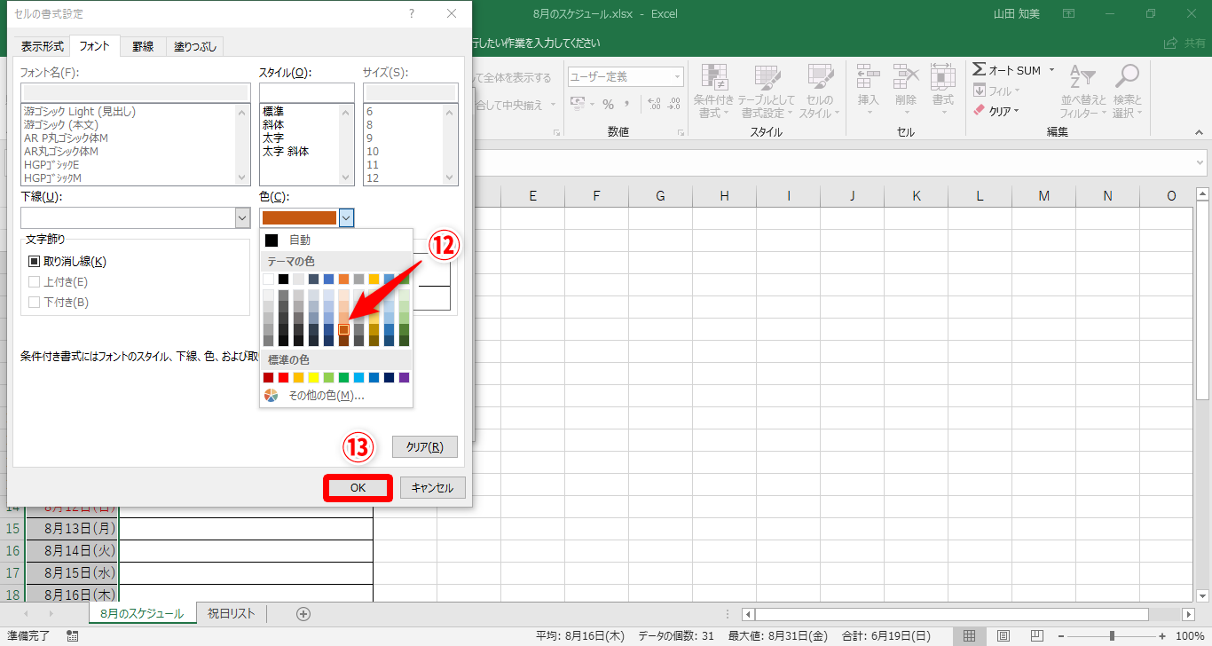The width and height of the screenshot is (1212, 646).
Task: Click the Share (共有) icon
Action: [1172, 43]
